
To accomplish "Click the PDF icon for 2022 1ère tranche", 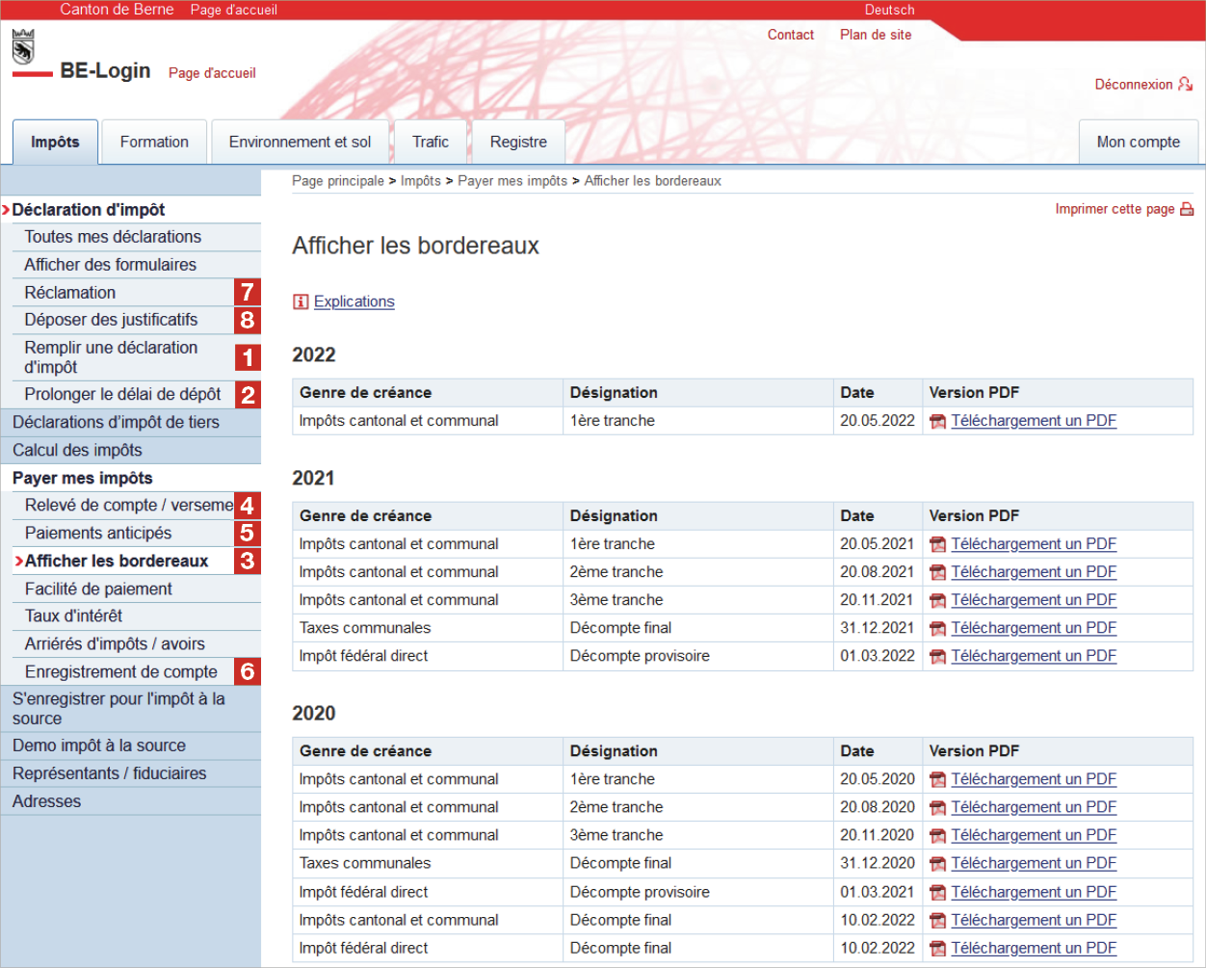I will [937, 421].
